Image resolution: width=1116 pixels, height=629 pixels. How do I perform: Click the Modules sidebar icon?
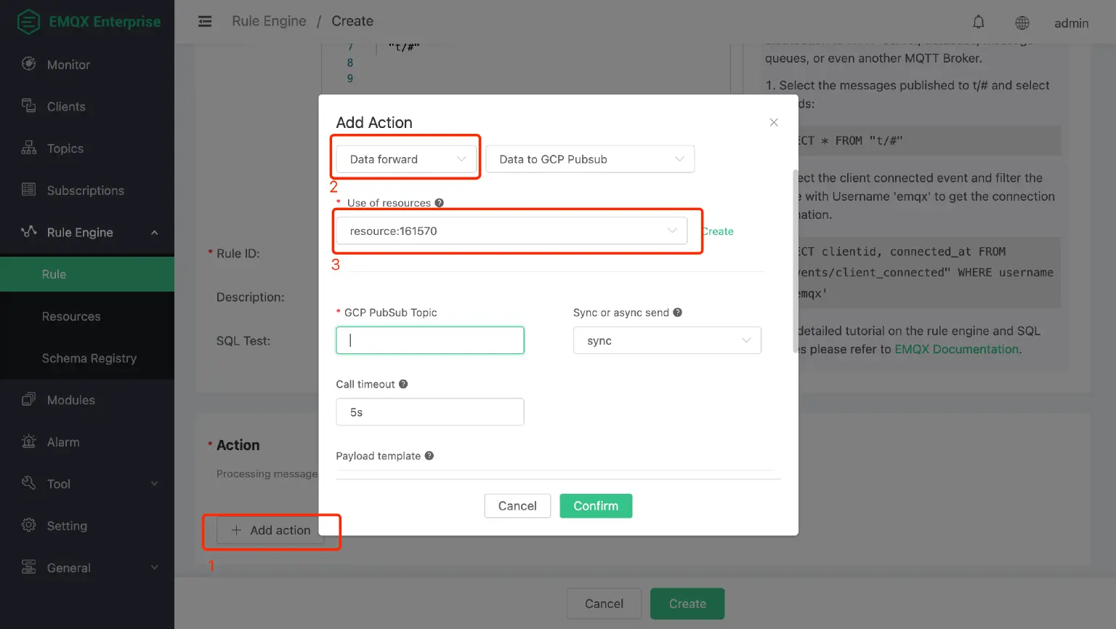[29, 400]
